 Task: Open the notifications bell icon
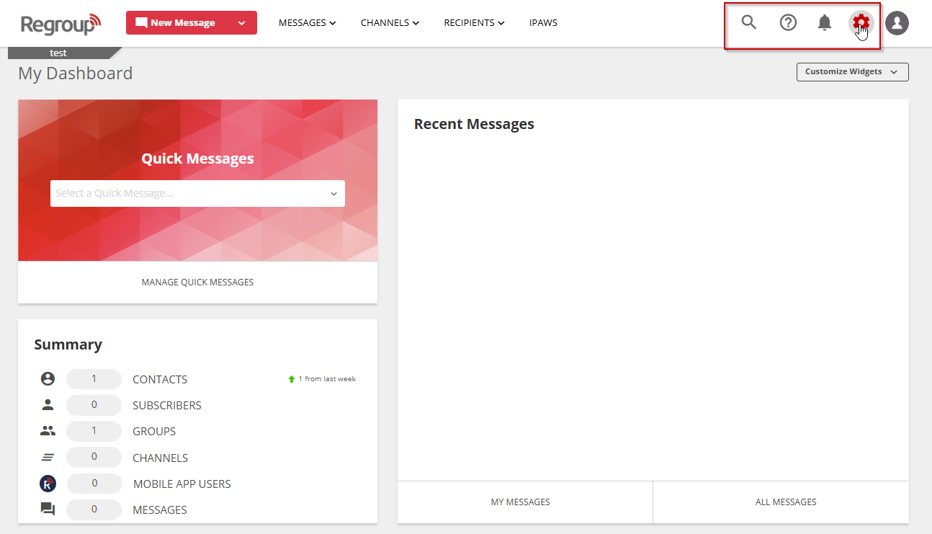(x=825, y=22)
